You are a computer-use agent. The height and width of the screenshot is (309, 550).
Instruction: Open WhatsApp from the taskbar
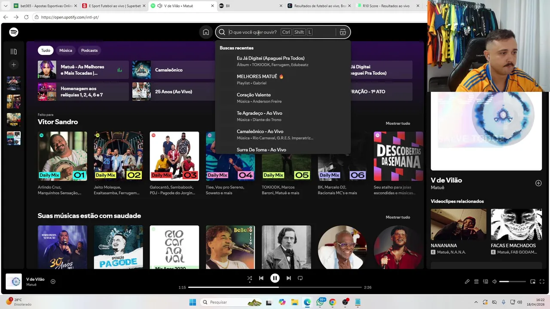tap(320, 302)
